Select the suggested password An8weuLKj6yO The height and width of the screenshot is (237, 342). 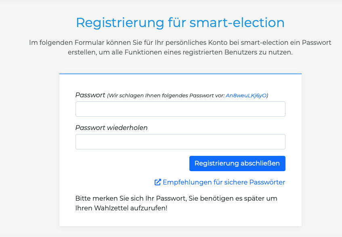point(246,96)
